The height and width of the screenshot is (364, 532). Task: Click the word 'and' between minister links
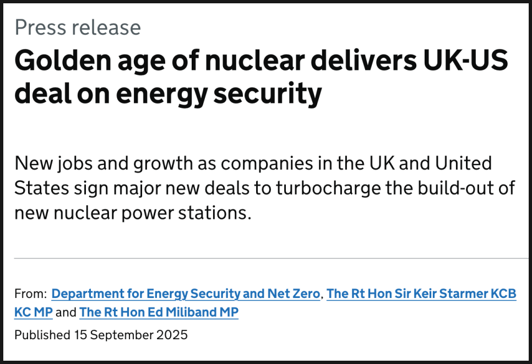pos(66,312)
